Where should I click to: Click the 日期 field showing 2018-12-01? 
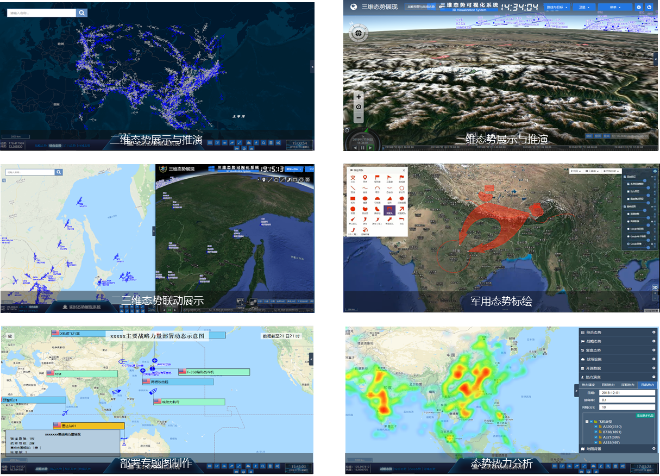627,392
